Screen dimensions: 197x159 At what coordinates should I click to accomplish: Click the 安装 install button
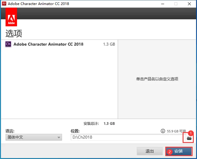coord(179,151)
